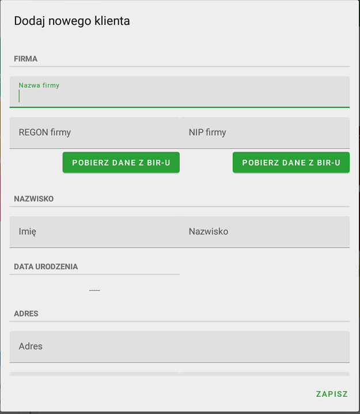Click the small green Nazwa firmy floating label

coord(39,85)
